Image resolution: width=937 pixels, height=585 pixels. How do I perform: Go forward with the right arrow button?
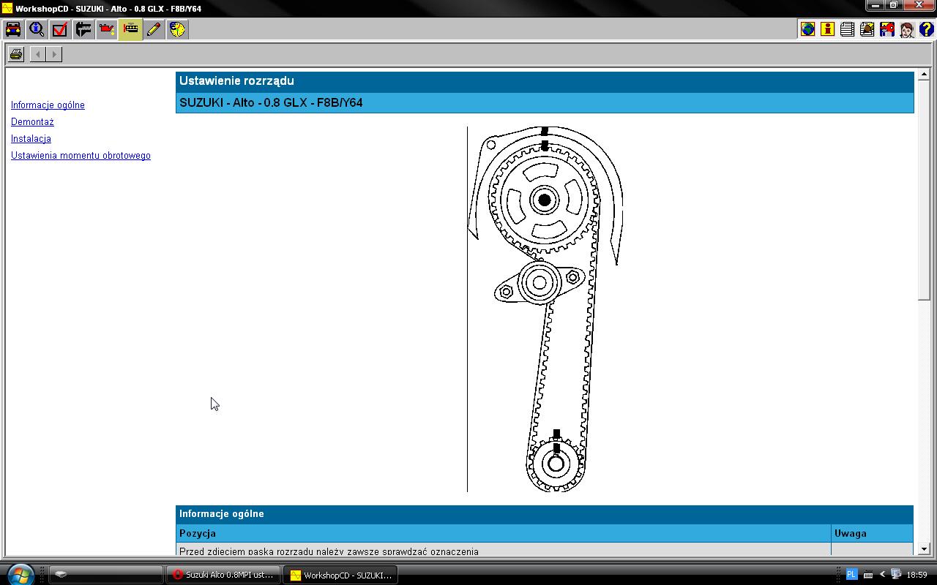pyautogui.click(x=54, y=54)
